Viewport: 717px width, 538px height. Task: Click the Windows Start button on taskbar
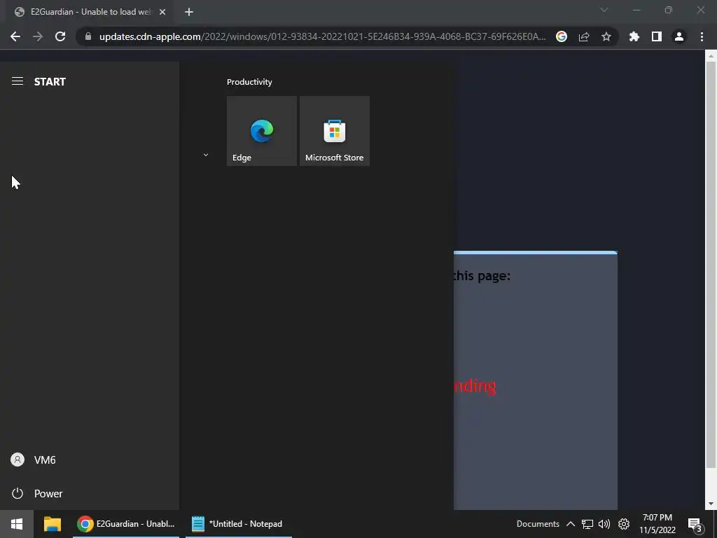pos(17,524)
